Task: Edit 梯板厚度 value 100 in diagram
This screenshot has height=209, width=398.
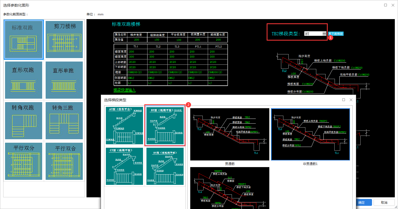Action: pos(293,73)
